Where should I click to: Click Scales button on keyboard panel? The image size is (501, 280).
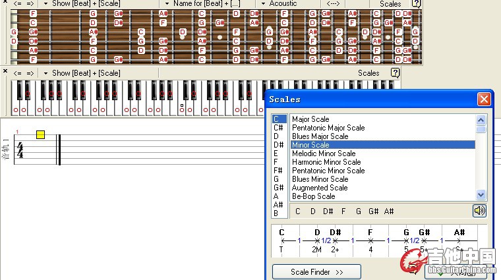pos(368,73)
